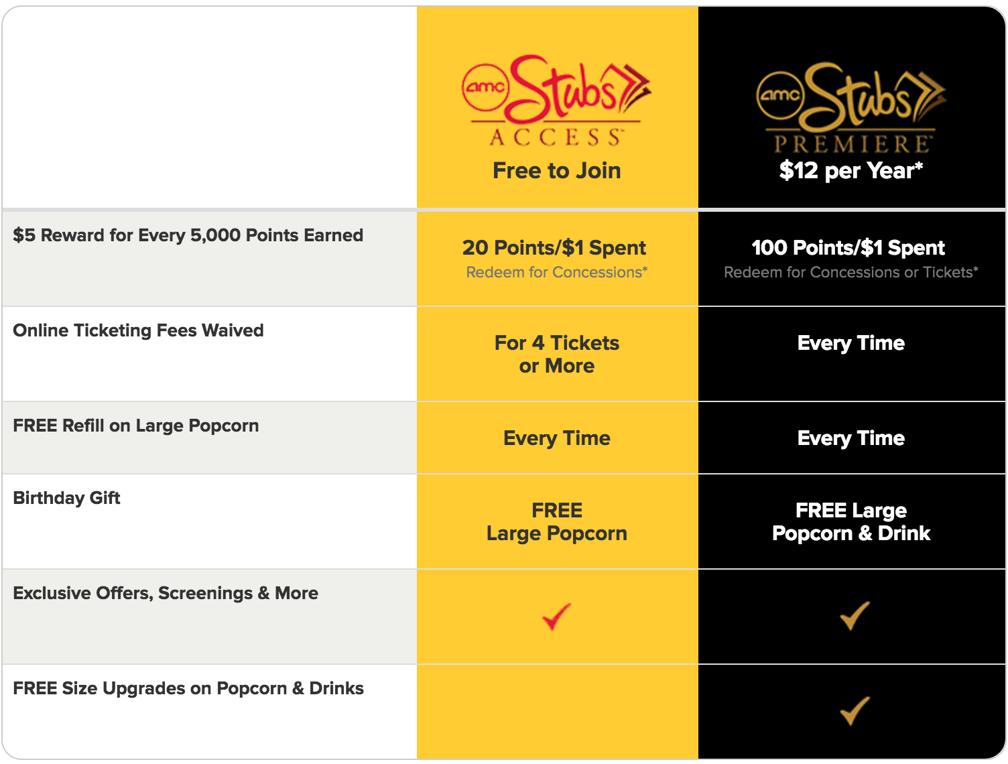The image size is (1008, 764).
Task: Select the $5 Reward row label
Action: tap(188, 235)
